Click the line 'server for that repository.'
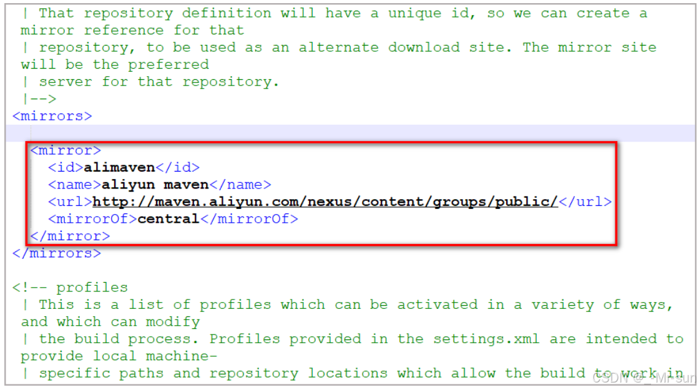Viewport: 699px width, 390px height. pos(150,82)
